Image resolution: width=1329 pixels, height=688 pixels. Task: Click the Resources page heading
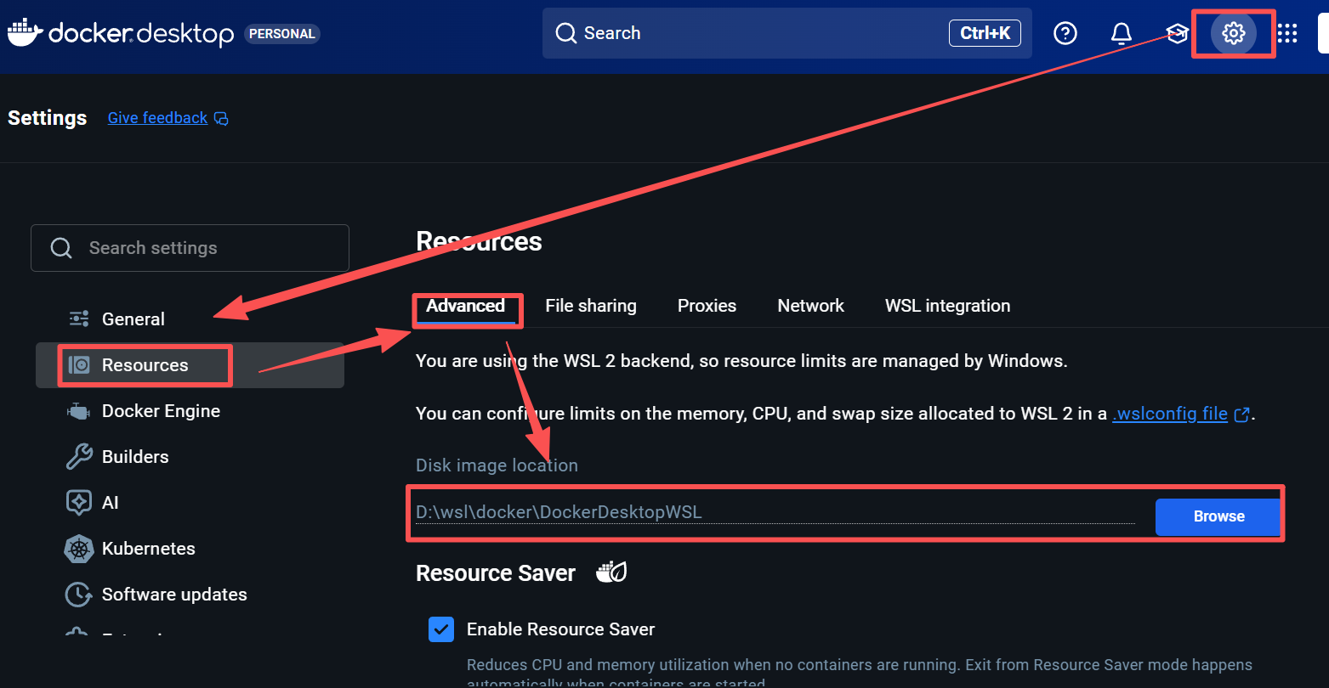click(x=479, y=242)
